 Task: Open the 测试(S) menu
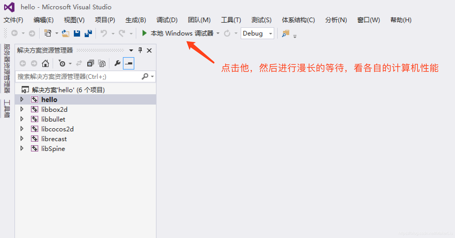261,20
